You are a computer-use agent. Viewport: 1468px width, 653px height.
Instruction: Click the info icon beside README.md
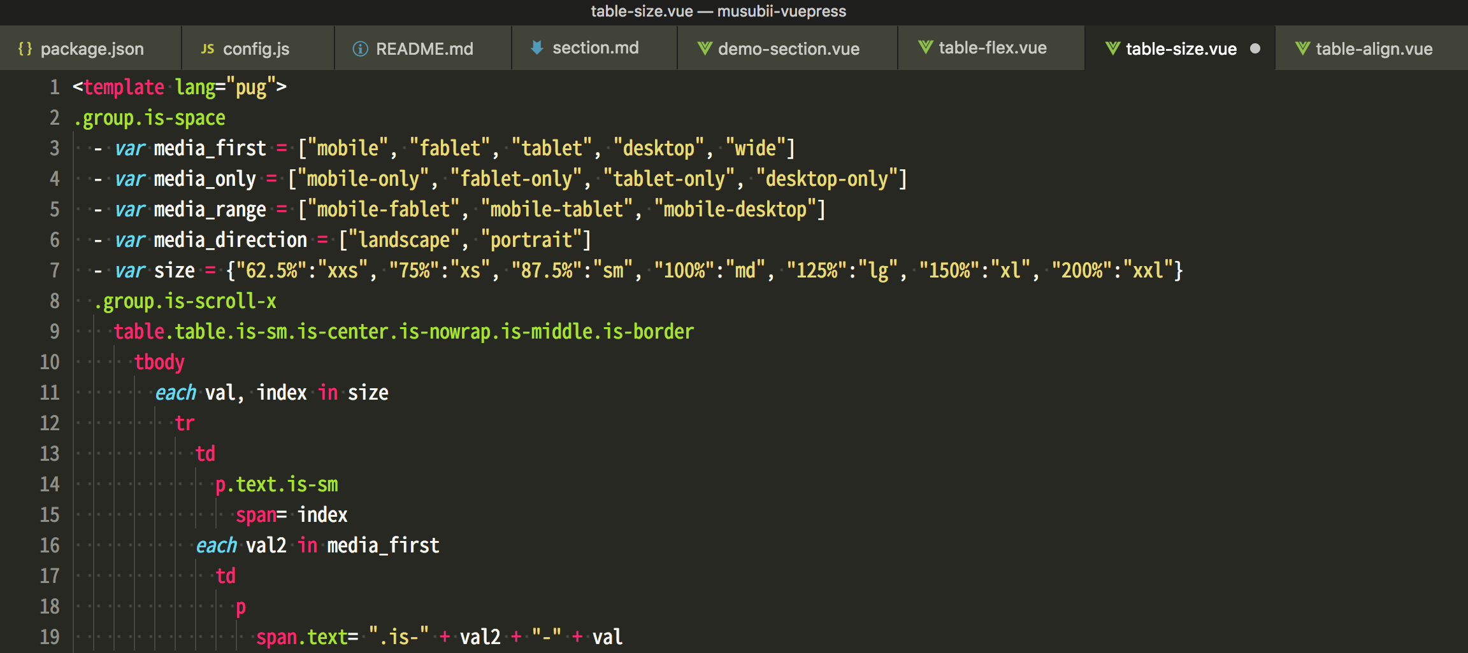(x=361, y=48)
